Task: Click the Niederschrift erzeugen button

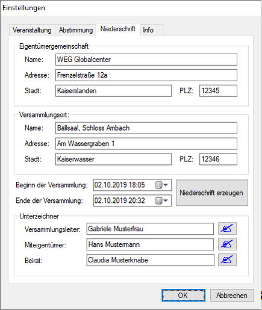Action: pos(212,193)
